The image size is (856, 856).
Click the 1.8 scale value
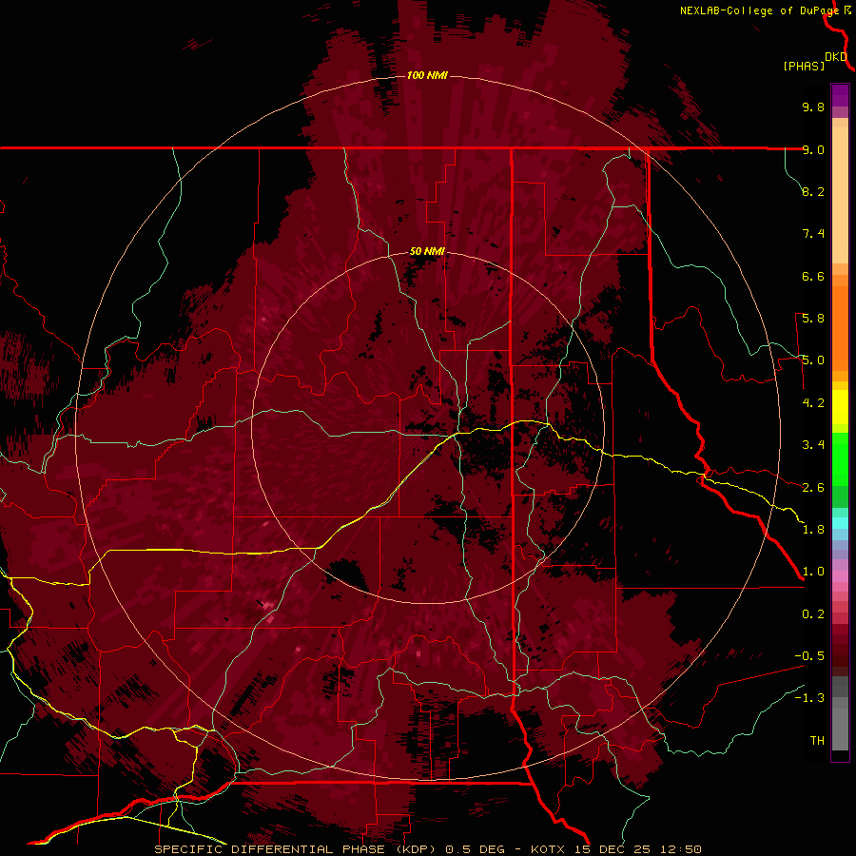(x=813, y=530)
